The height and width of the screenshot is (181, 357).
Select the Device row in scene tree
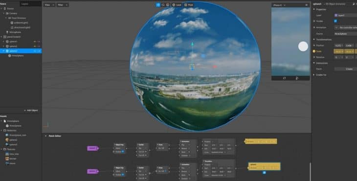[x=21, y=9]
